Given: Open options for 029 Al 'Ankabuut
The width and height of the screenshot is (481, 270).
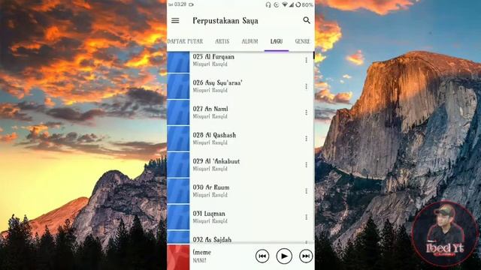Looking at the screenshot, I should (306, 165).
